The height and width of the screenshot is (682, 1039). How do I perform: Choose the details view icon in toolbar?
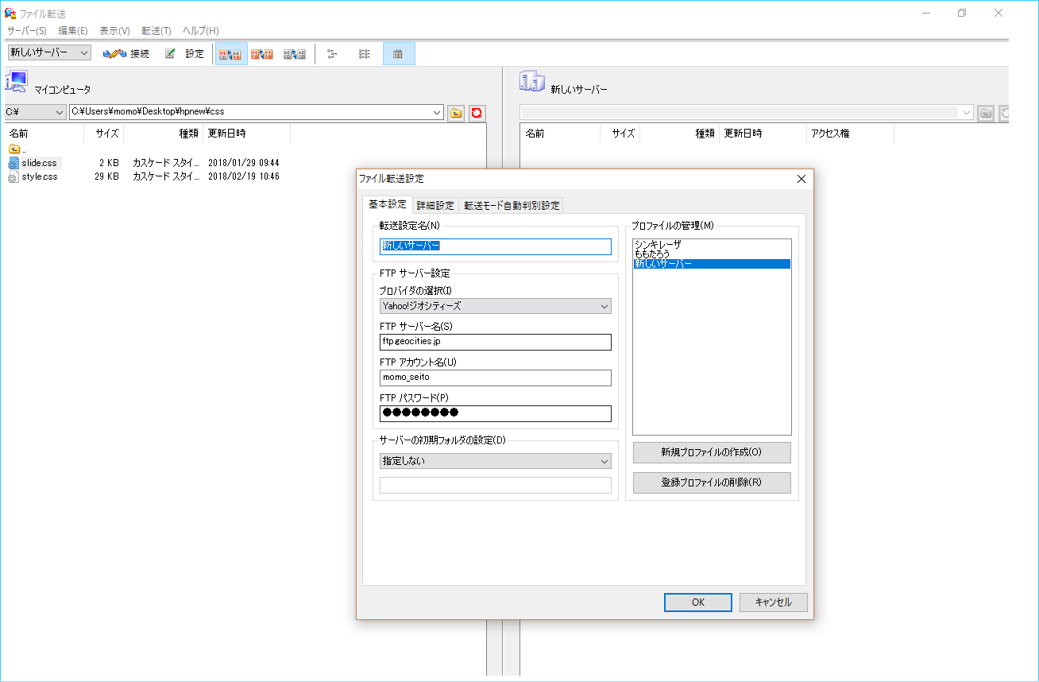(398, 54)
